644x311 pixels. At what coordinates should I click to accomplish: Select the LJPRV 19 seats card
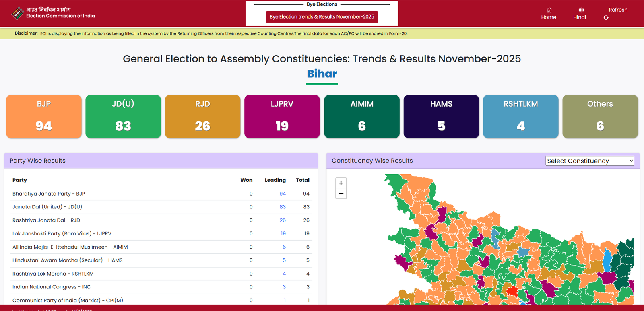point(282,117)
